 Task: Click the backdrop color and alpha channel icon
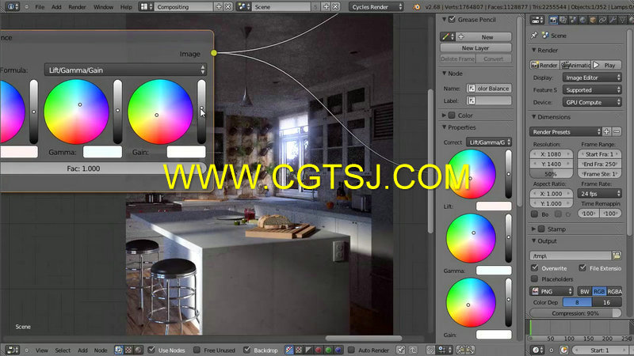[x=289, y=350]
